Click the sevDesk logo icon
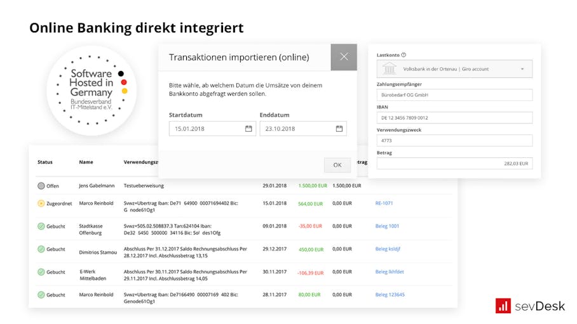 tap(503, 306)
